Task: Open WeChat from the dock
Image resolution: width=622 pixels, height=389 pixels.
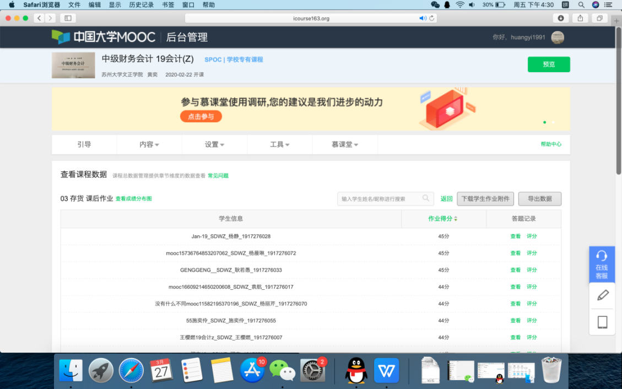Action: click(282, 370)
